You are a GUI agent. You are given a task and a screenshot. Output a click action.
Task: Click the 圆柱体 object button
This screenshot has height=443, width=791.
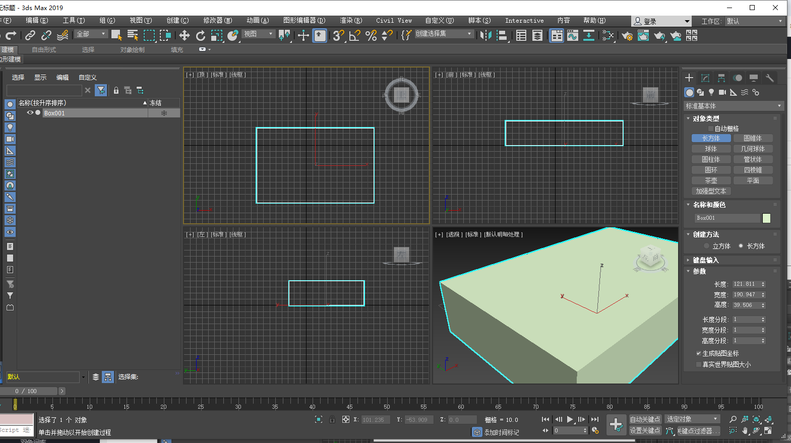point(711,159)
